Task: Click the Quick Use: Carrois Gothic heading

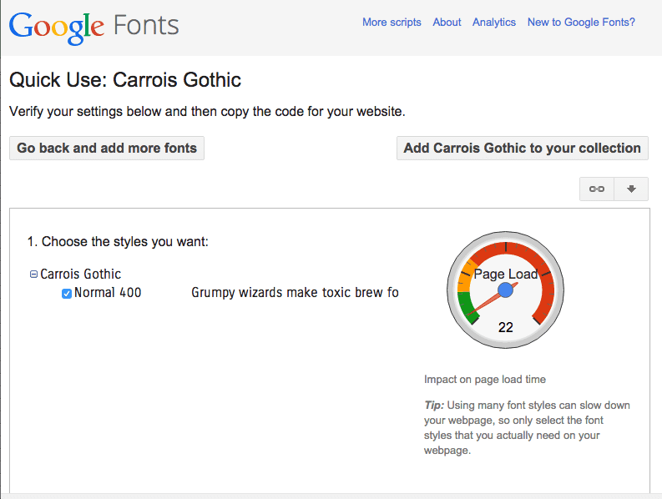Action: coord(125,80)
